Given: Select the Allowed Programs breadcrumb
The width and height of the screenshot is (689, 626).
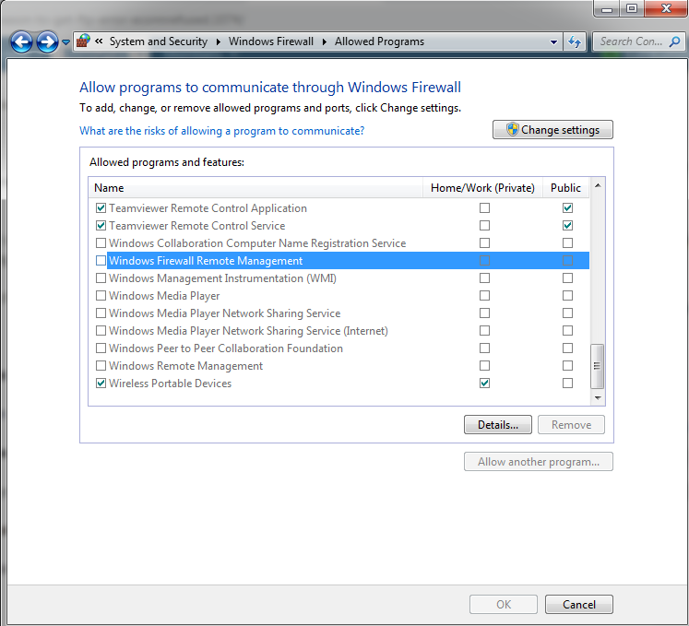Looking at the screenshot, I should (x=379, y=41).
